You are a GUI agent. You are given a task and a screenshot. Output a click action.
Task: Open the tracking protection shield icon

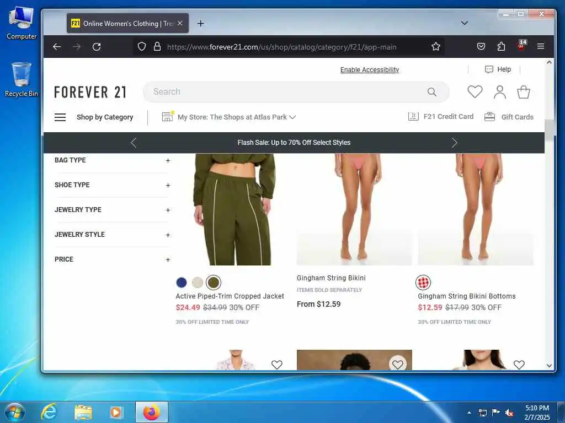142,46
